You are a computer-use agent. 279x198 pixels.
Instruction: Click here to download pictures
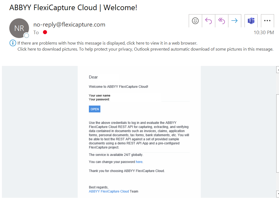coord(145,49)
